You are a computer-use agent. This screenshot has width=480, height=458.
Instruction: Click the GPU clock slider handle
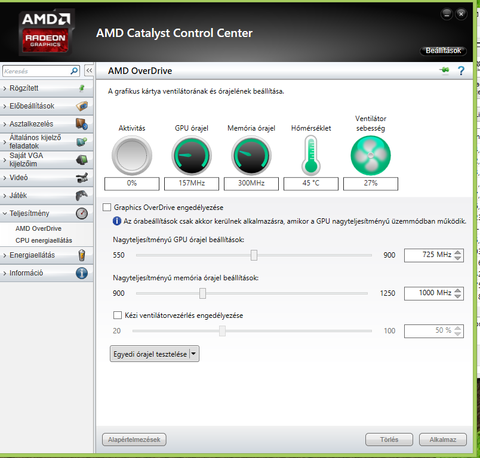click(x=254, y=255)
